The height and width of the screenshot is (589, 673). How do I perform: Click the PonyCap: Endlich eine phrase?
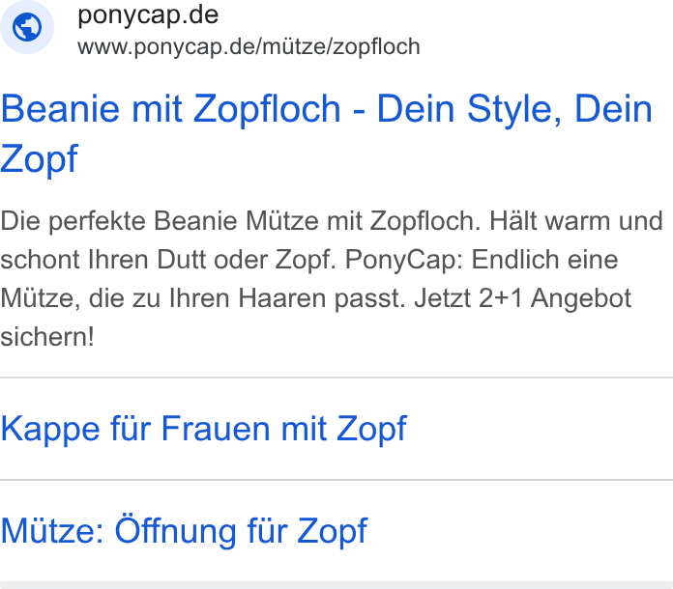(482, 260)
